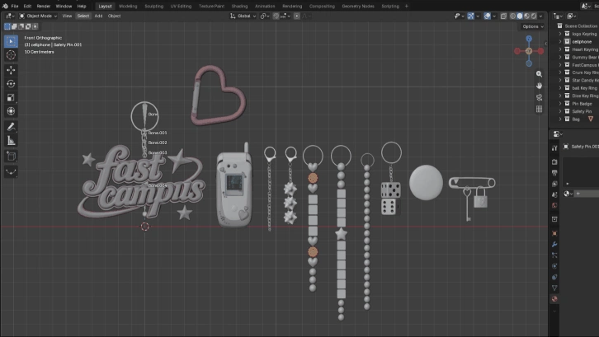Image resolution: width=599 pixels, height=337 pixels.
Task: Open the Edit menu
Action: (27, 6)
